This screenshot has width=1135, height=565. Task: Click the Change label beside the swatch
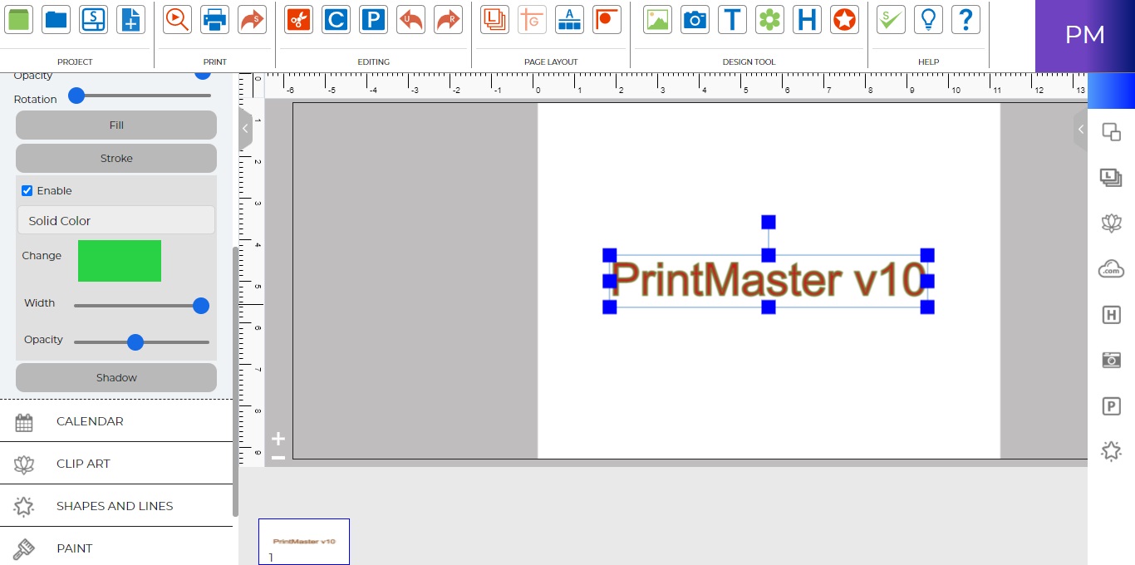point(42,255)
